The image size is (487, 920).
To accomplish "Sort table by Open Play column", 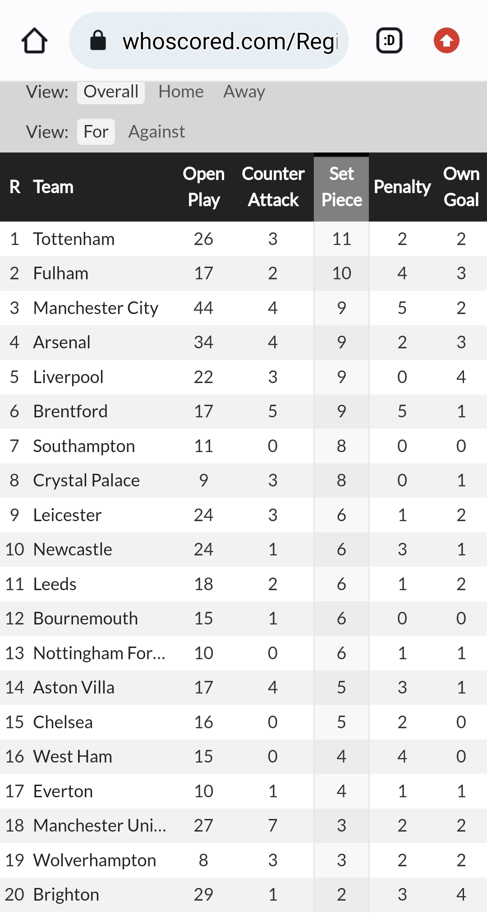I will pyautogui.click(x=204, y=187).
